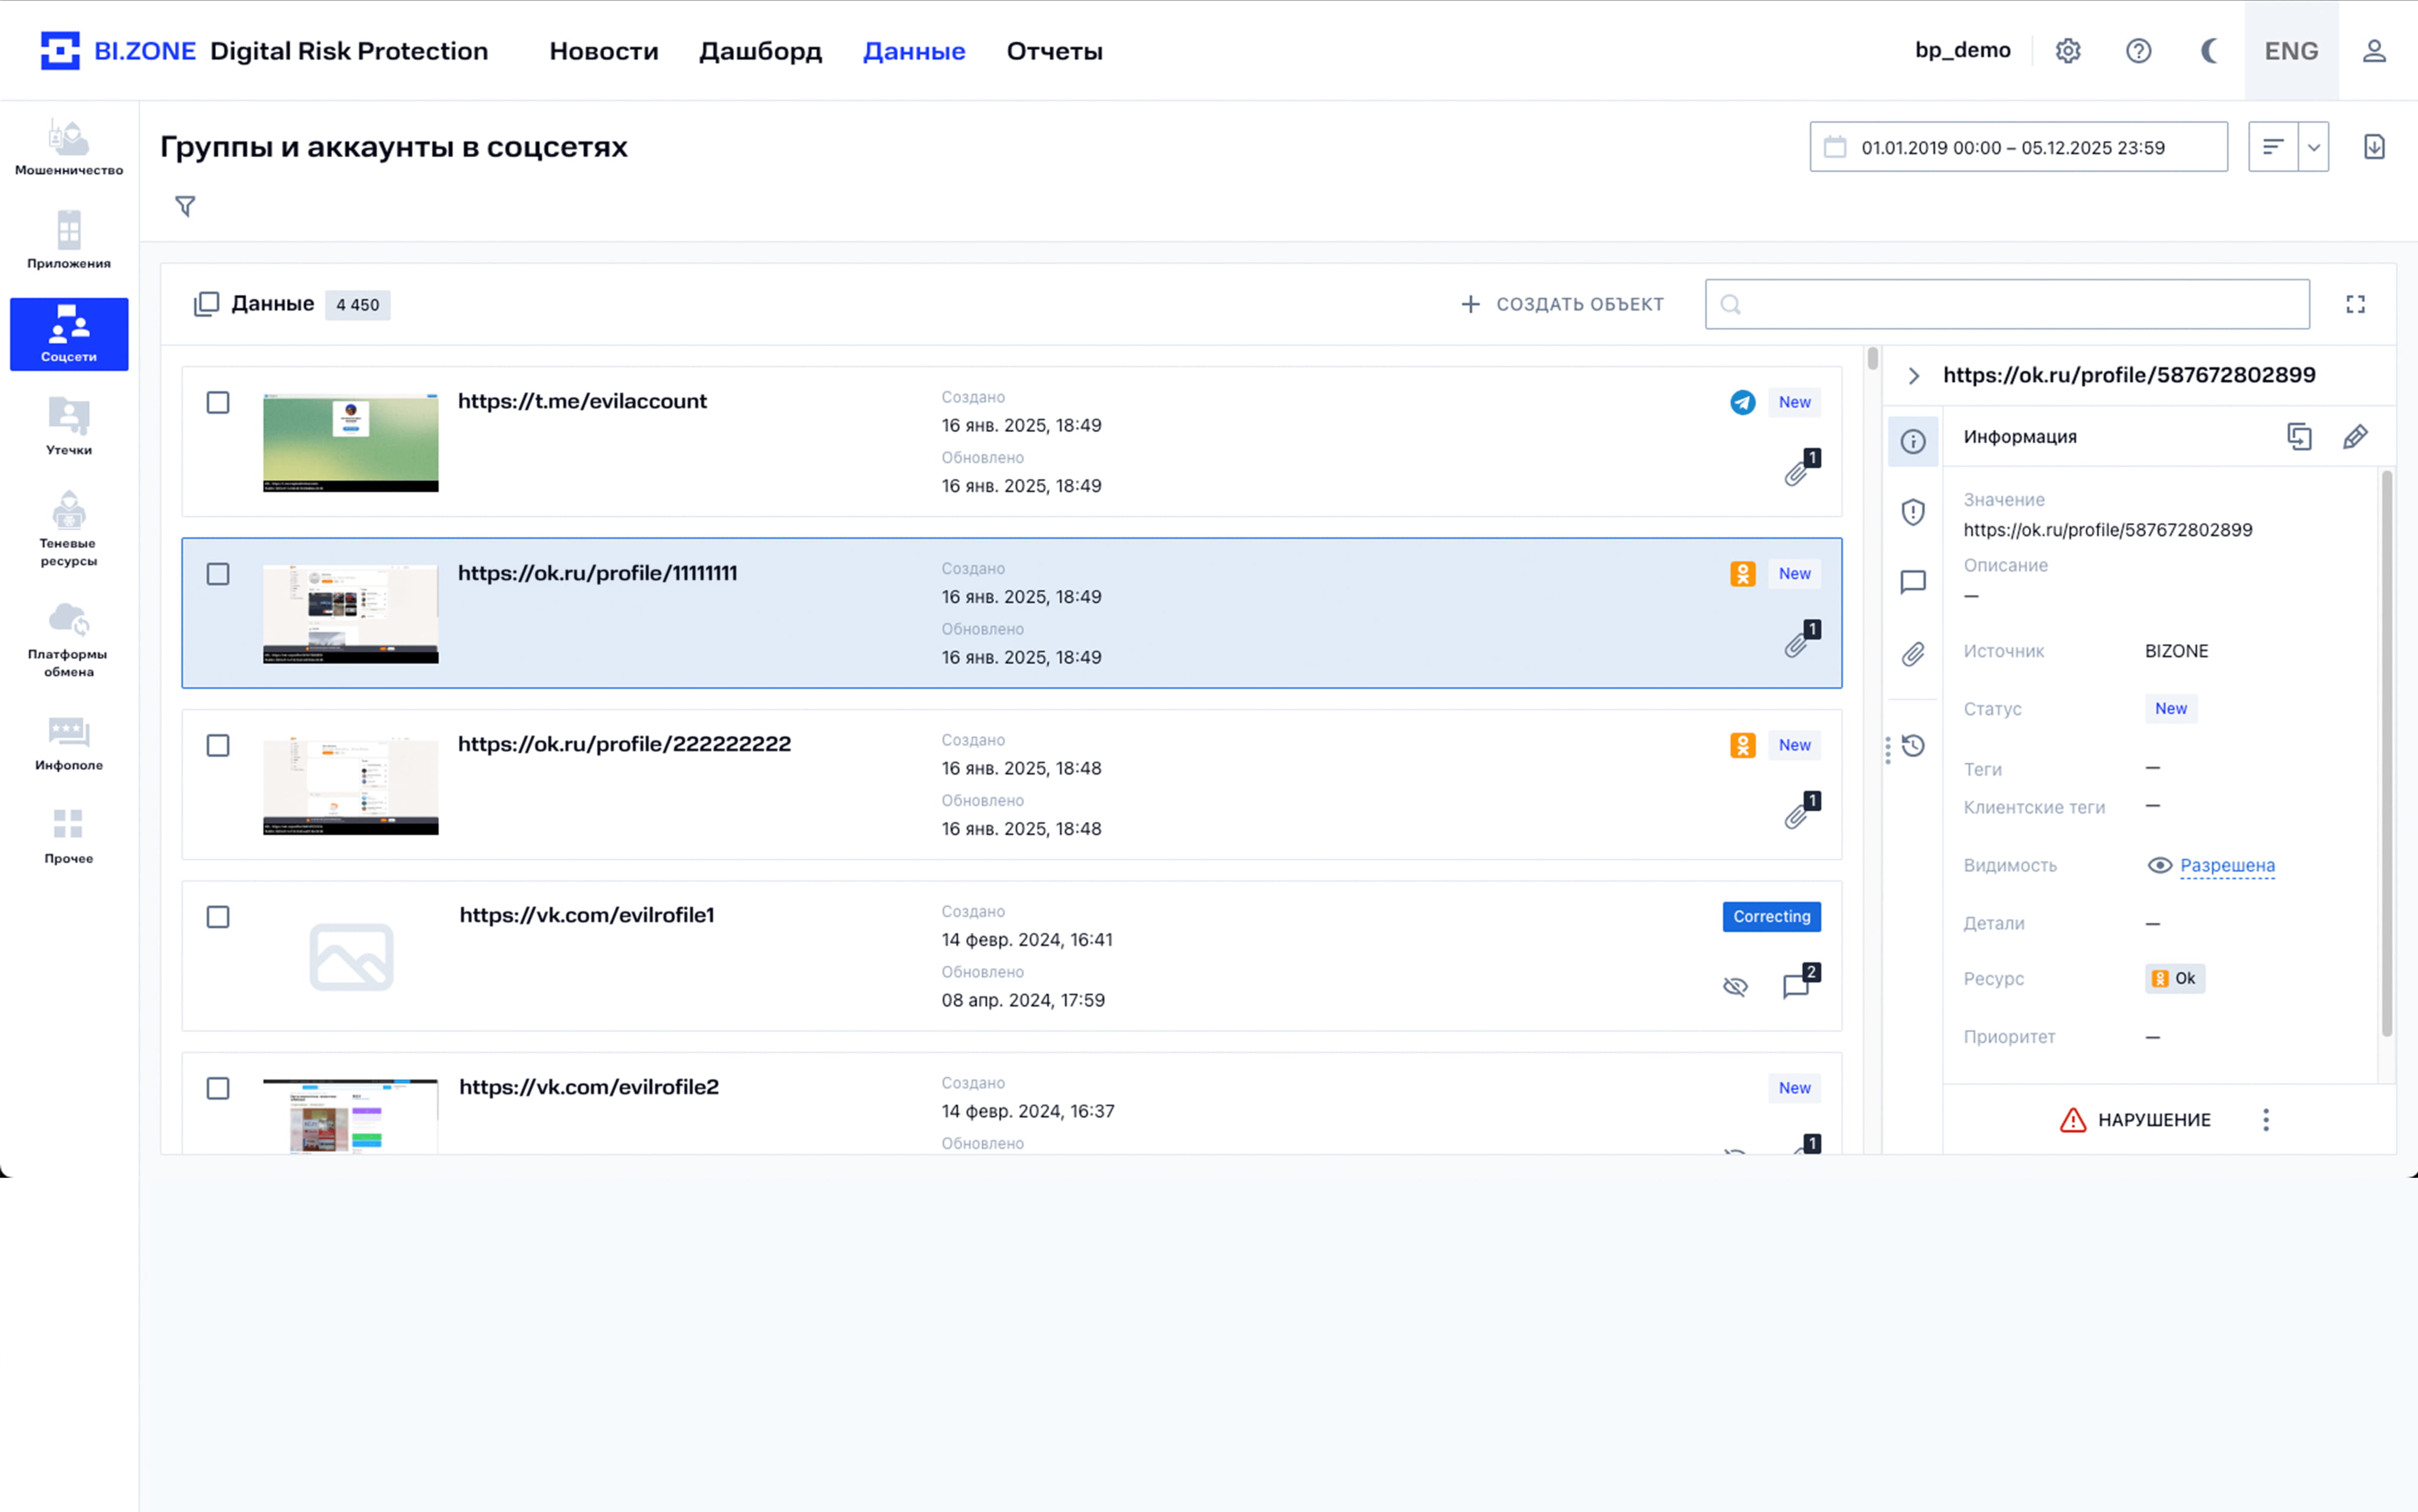Click the Создать объект button

tap(1561, 304)
